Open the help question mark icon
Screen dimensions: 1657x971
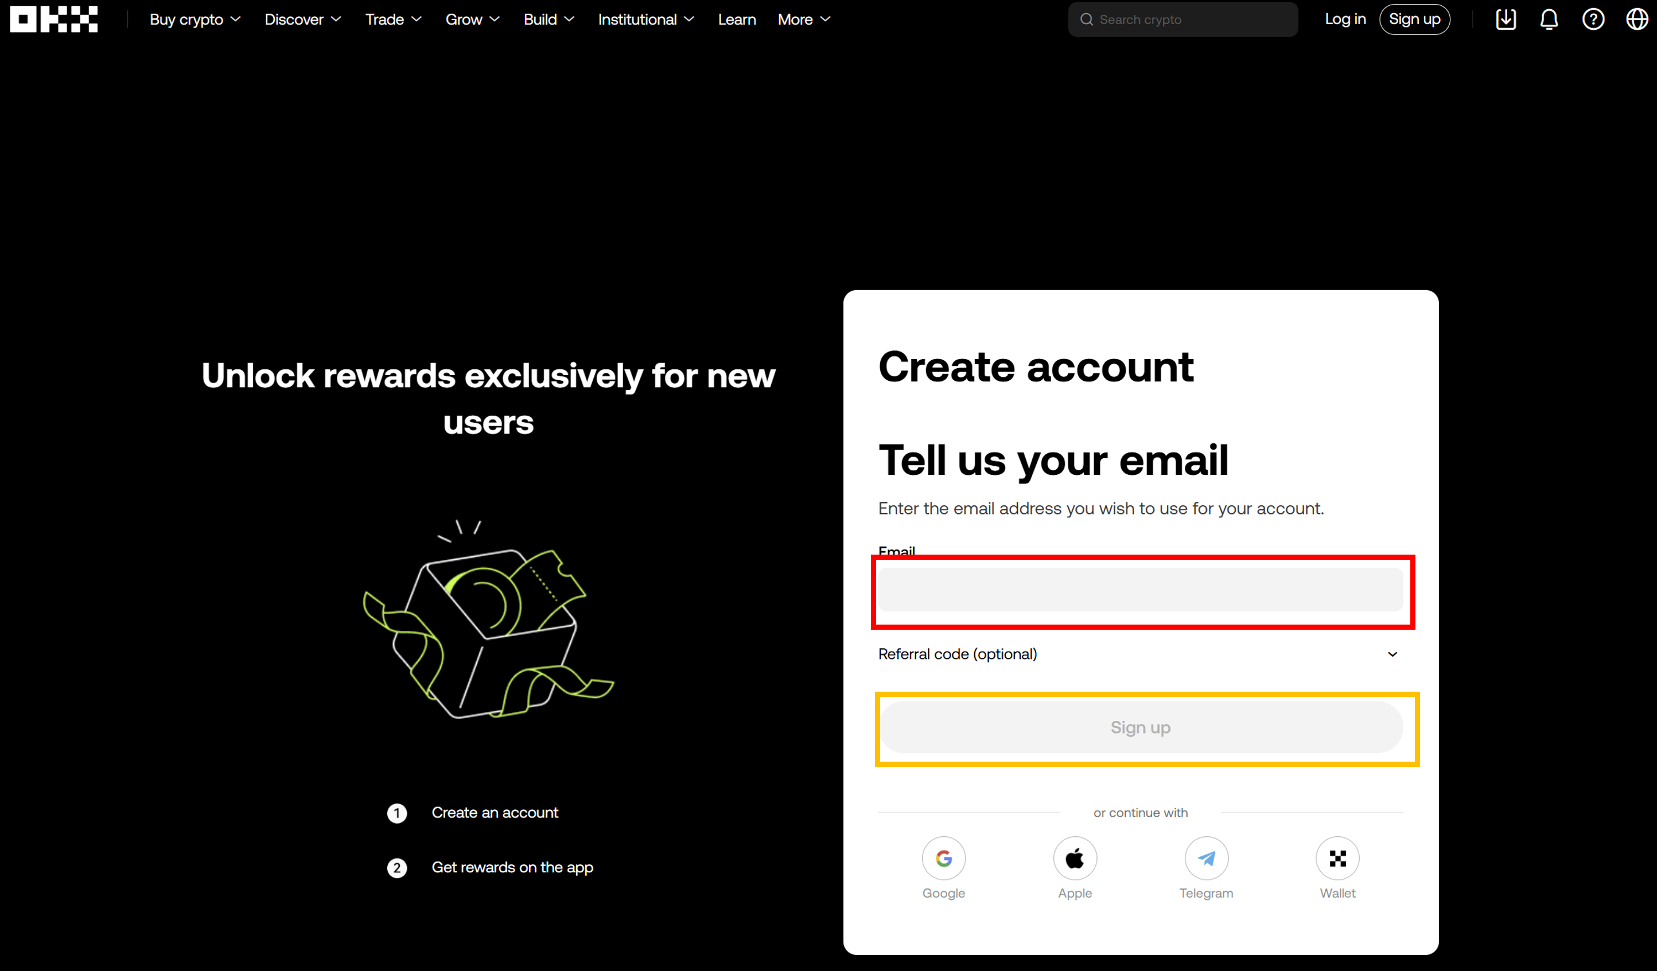coord(1593,19)
